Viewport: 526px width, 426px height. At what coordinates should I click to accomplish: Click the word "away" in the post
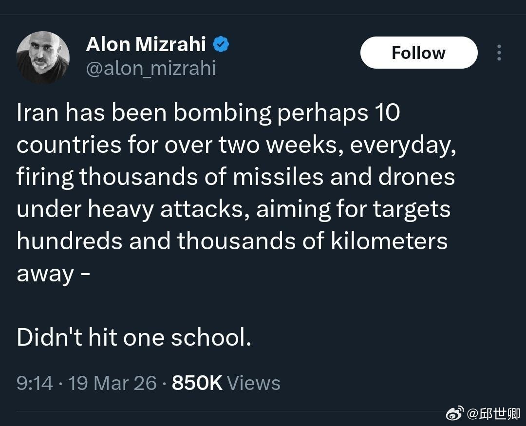tap(45, 274)
